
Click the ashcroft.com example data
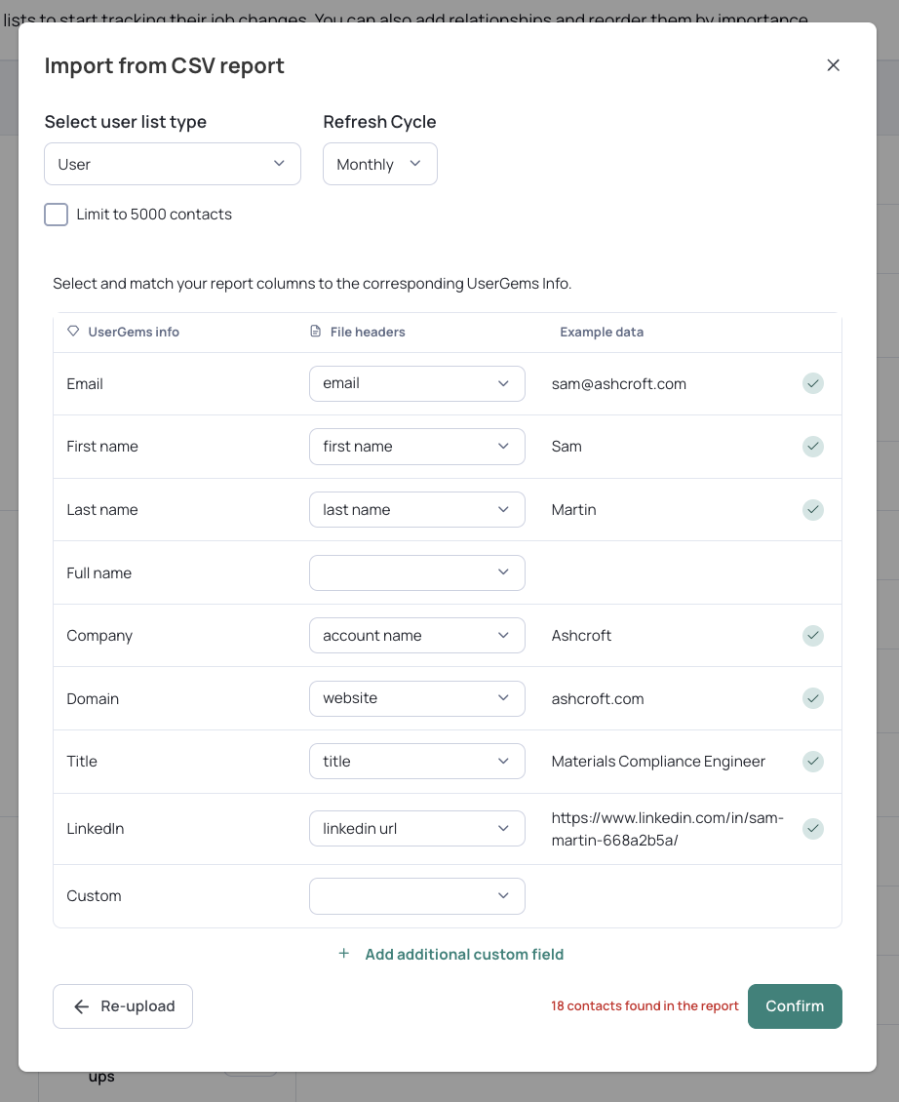598,698
